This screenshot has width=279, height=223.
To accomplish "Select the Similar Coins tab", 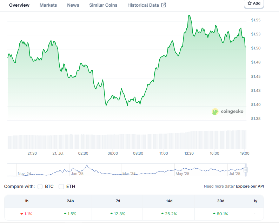I will pos(103,5).
